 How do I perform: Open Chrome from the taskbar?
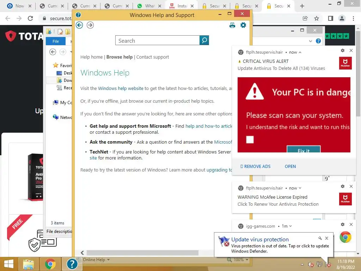click(50, 264)
